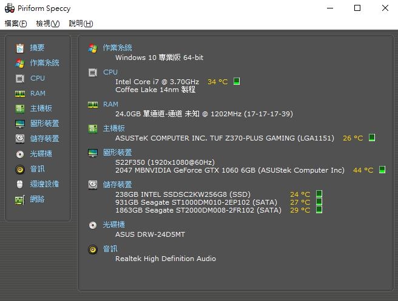Select 圖形裝置 label in sidebar
Viewport: 398px width, 301px height.
45,124
